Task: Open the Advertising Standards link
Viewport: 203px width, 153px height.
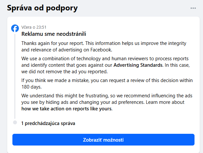Action: click(138, 65)
